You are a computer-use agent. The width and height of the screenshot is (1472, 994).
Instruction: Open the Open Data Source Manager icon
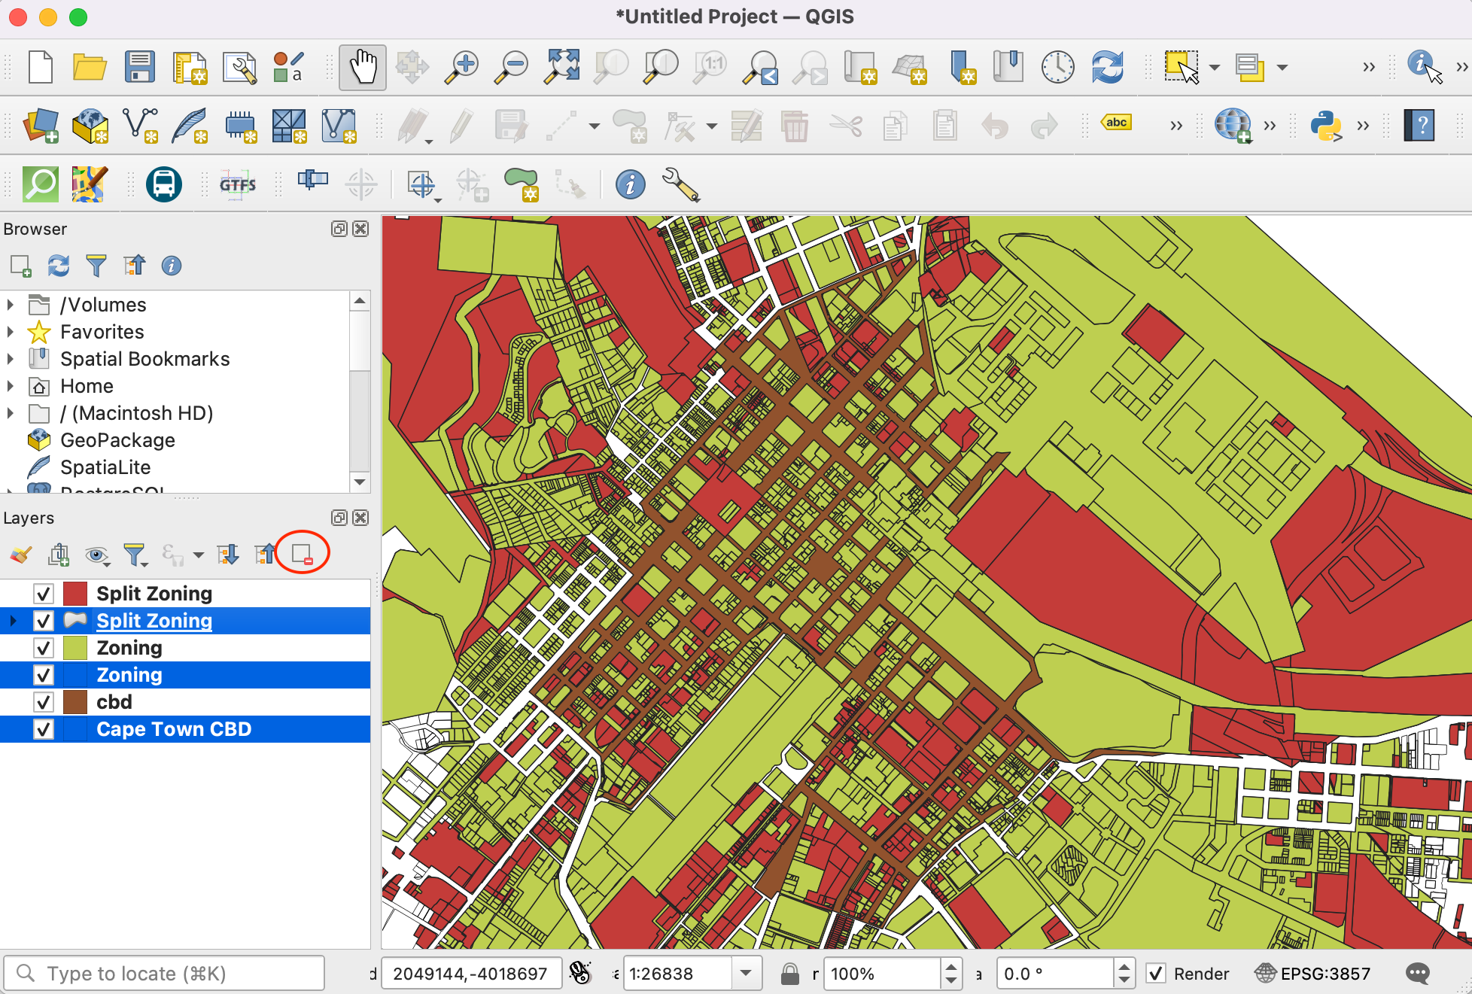[x=41, y=126]
